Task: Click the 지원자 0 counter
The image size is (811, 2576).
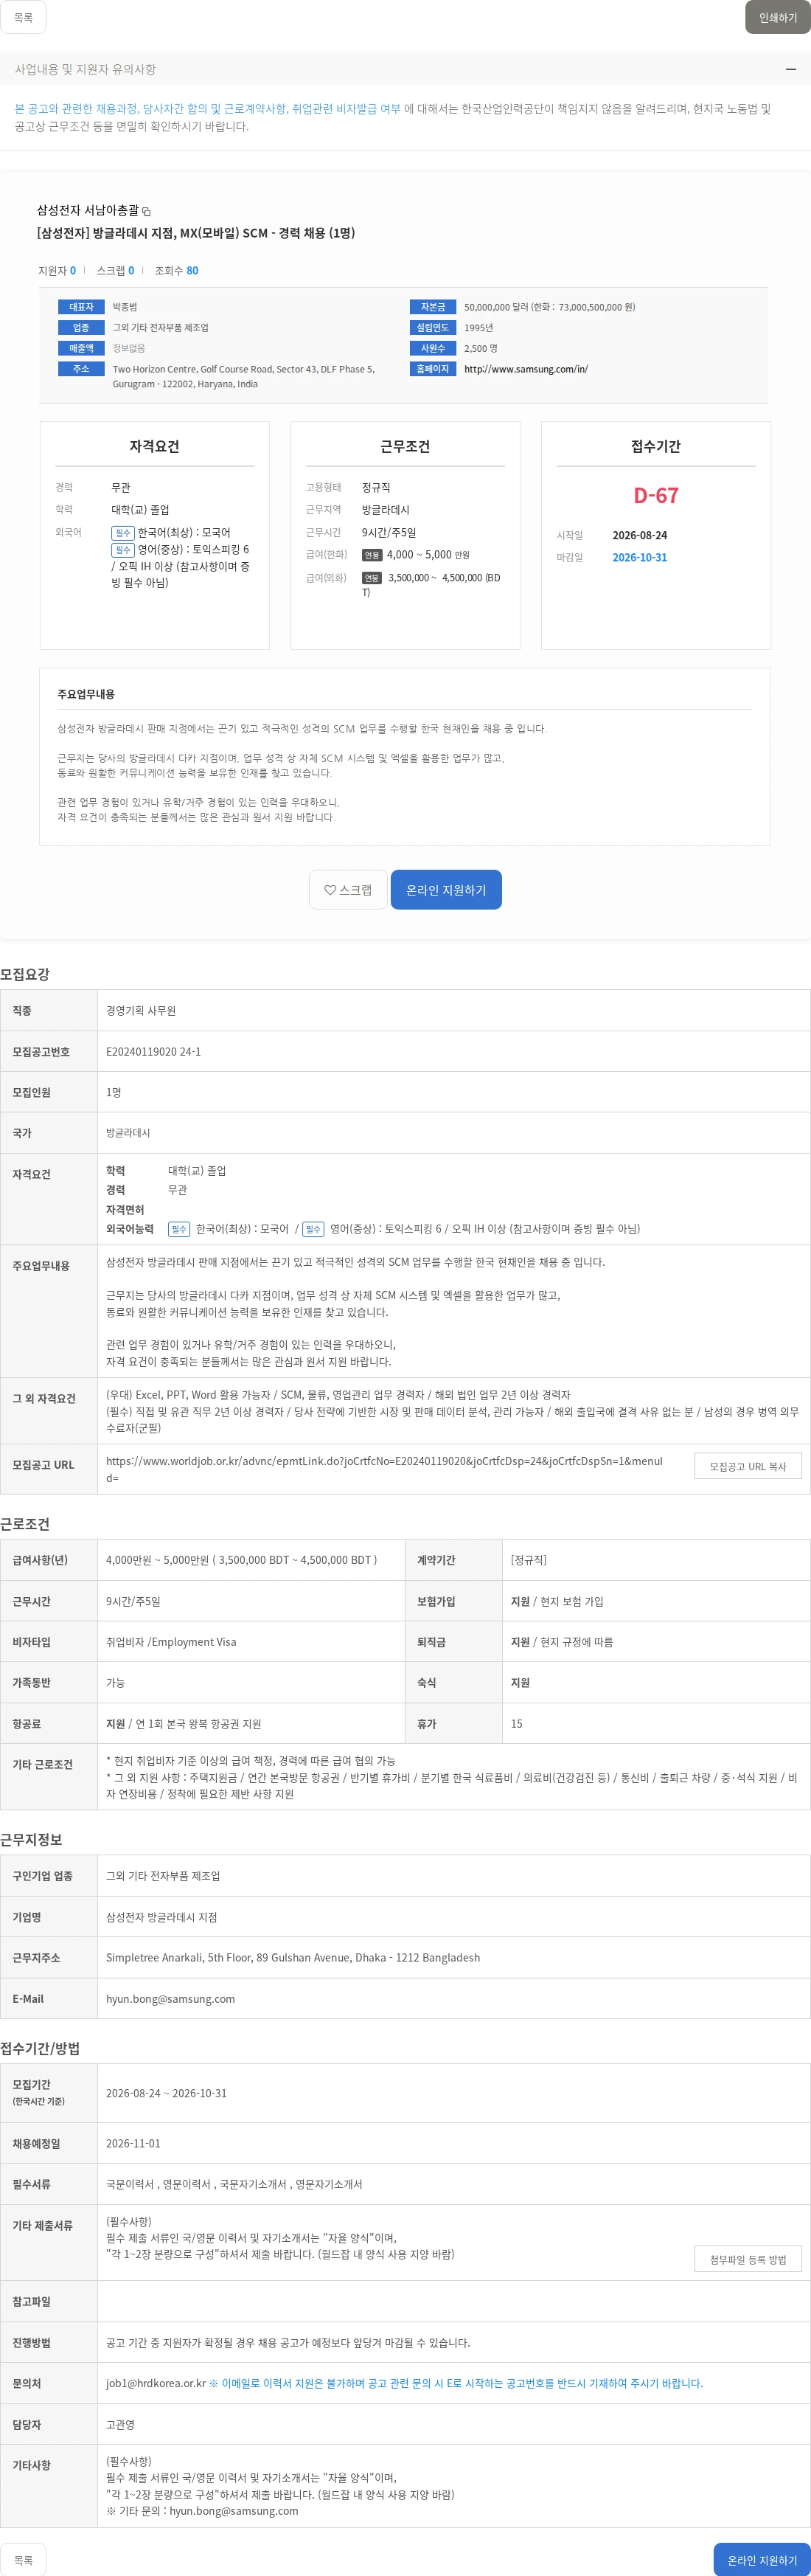Action: point(57,271)
